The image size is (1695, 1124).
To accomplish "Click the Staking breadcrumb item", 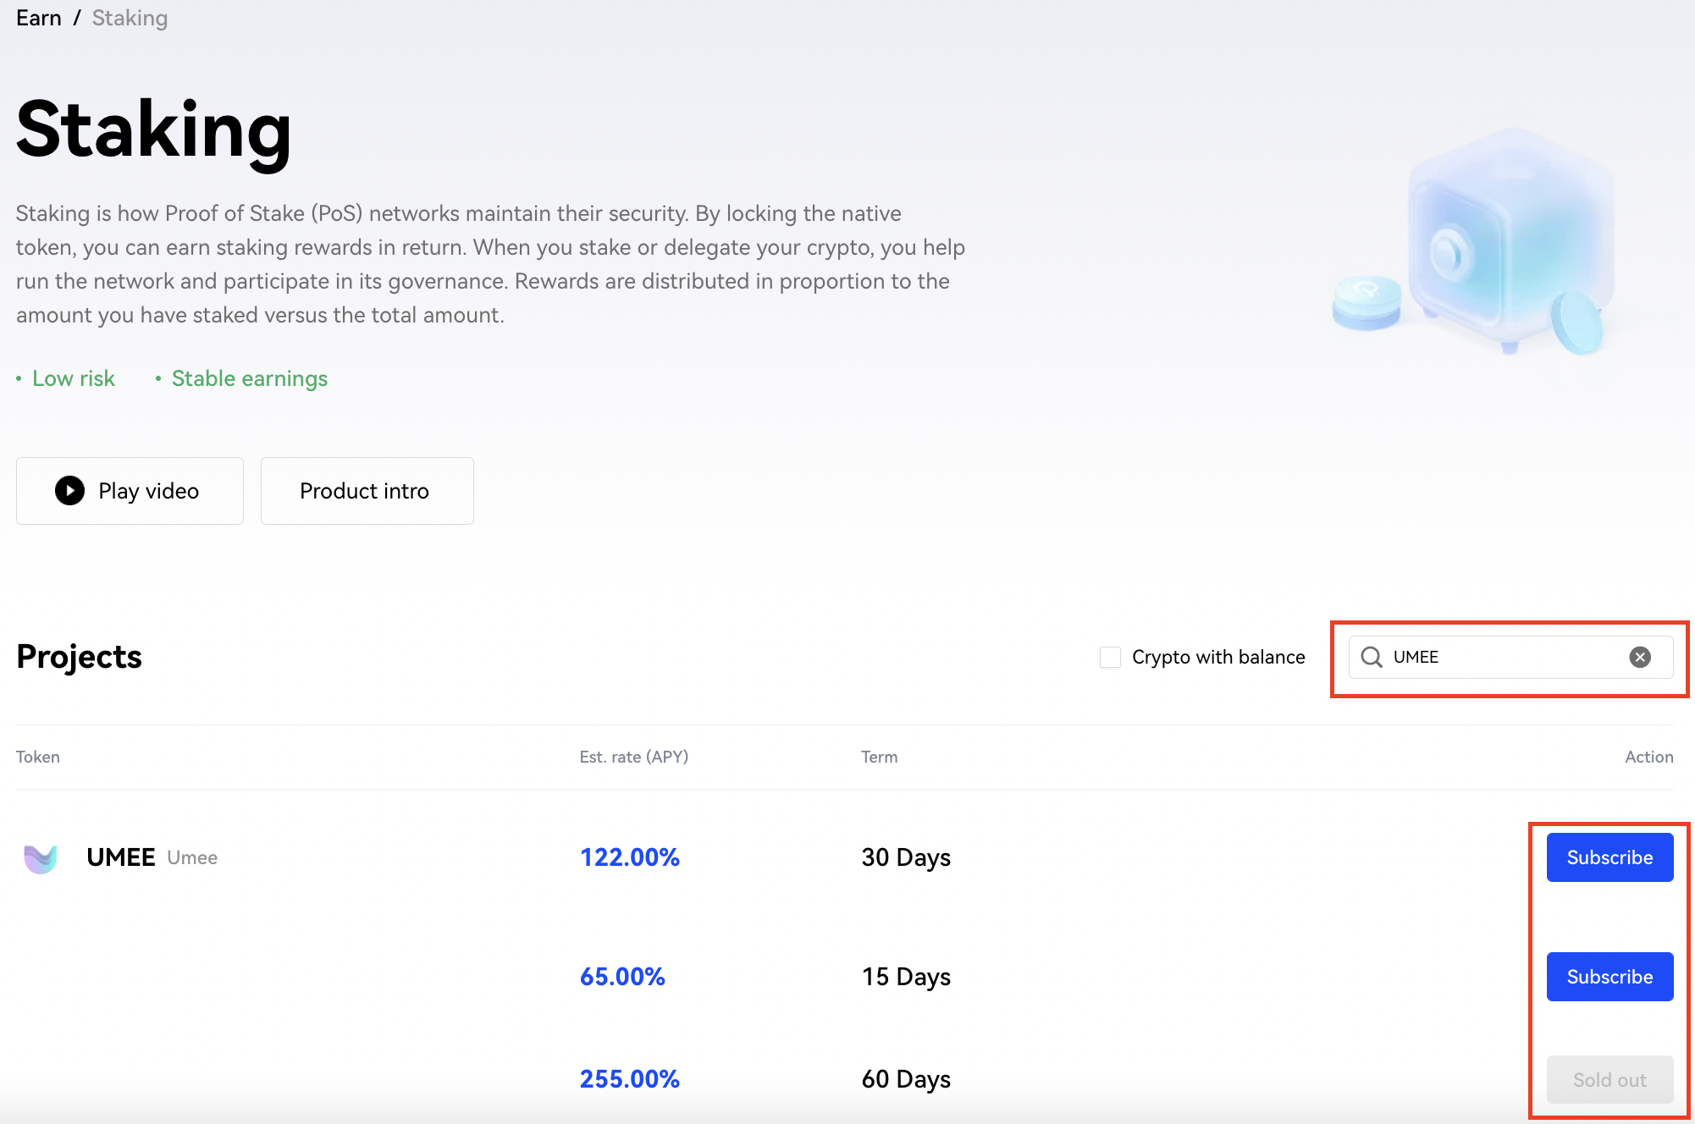I will pyautogui.click(x=130, y=18).
